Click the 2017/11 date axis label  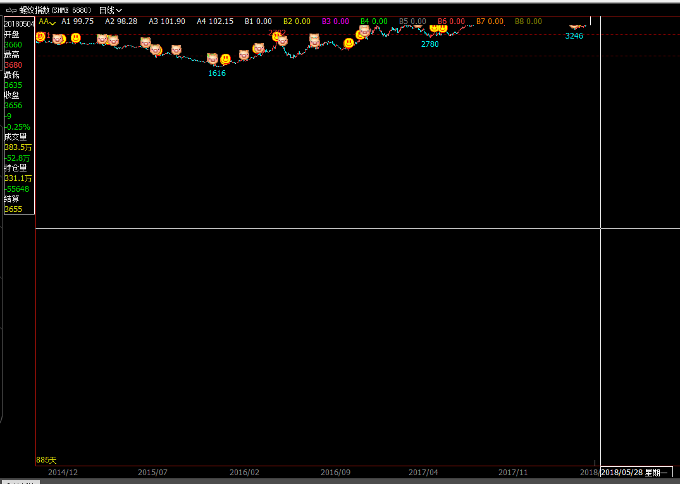tap(513, 473)
